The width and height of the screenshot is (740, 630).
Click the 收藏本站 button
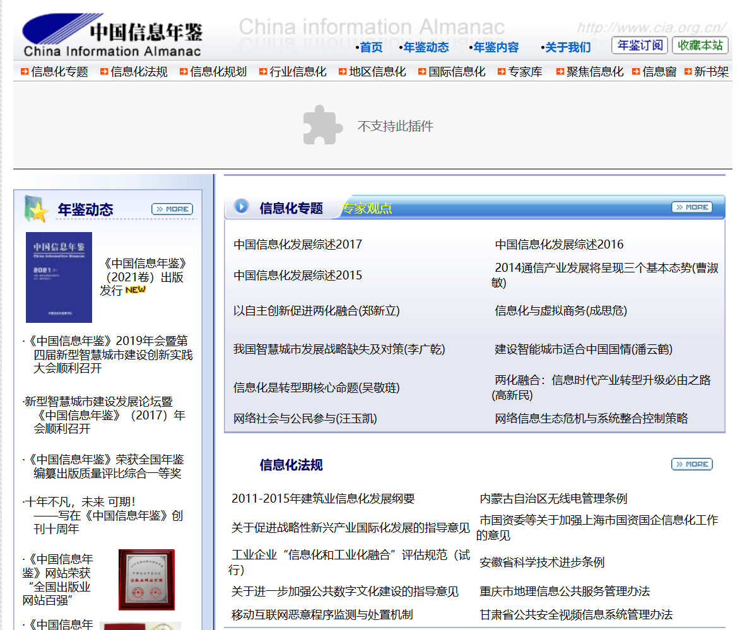click(x=700, y=45)
